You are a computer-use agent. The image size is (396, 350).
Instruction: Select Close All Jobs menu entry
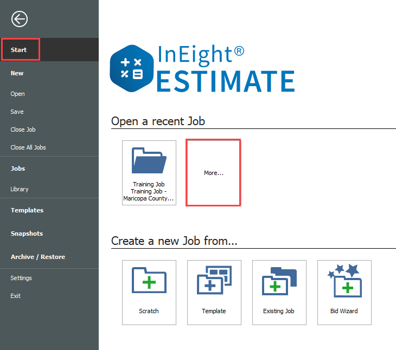[x=28, y=147]
